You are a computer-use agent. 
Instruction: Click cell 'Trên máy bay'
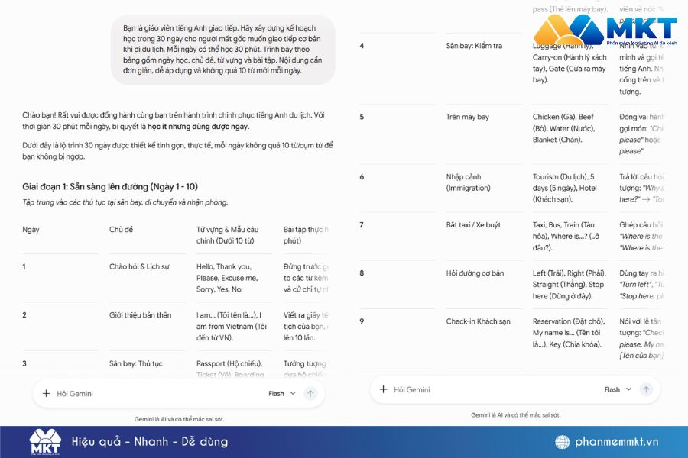click(x=467, y=117)
